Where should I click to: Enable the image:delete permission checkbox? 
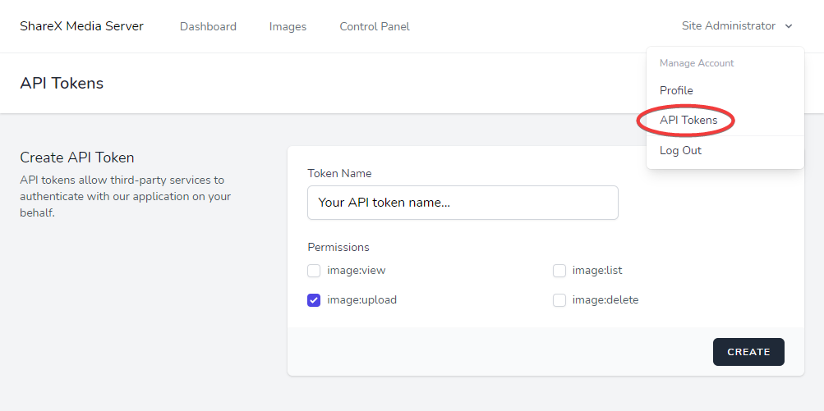coord(559,300)
